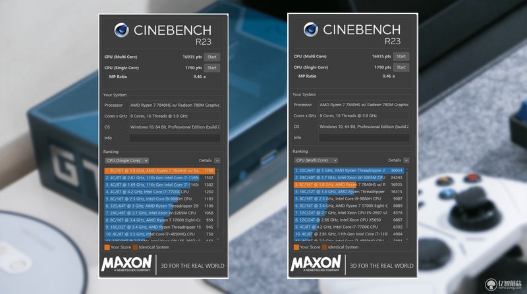Open the CPU (Multi Core) ranking dropdown
The height and width of the screenshot is (294, 527).
316,160
